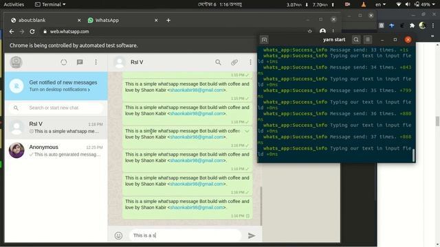Open Activities overview

[x=14, y=5]
